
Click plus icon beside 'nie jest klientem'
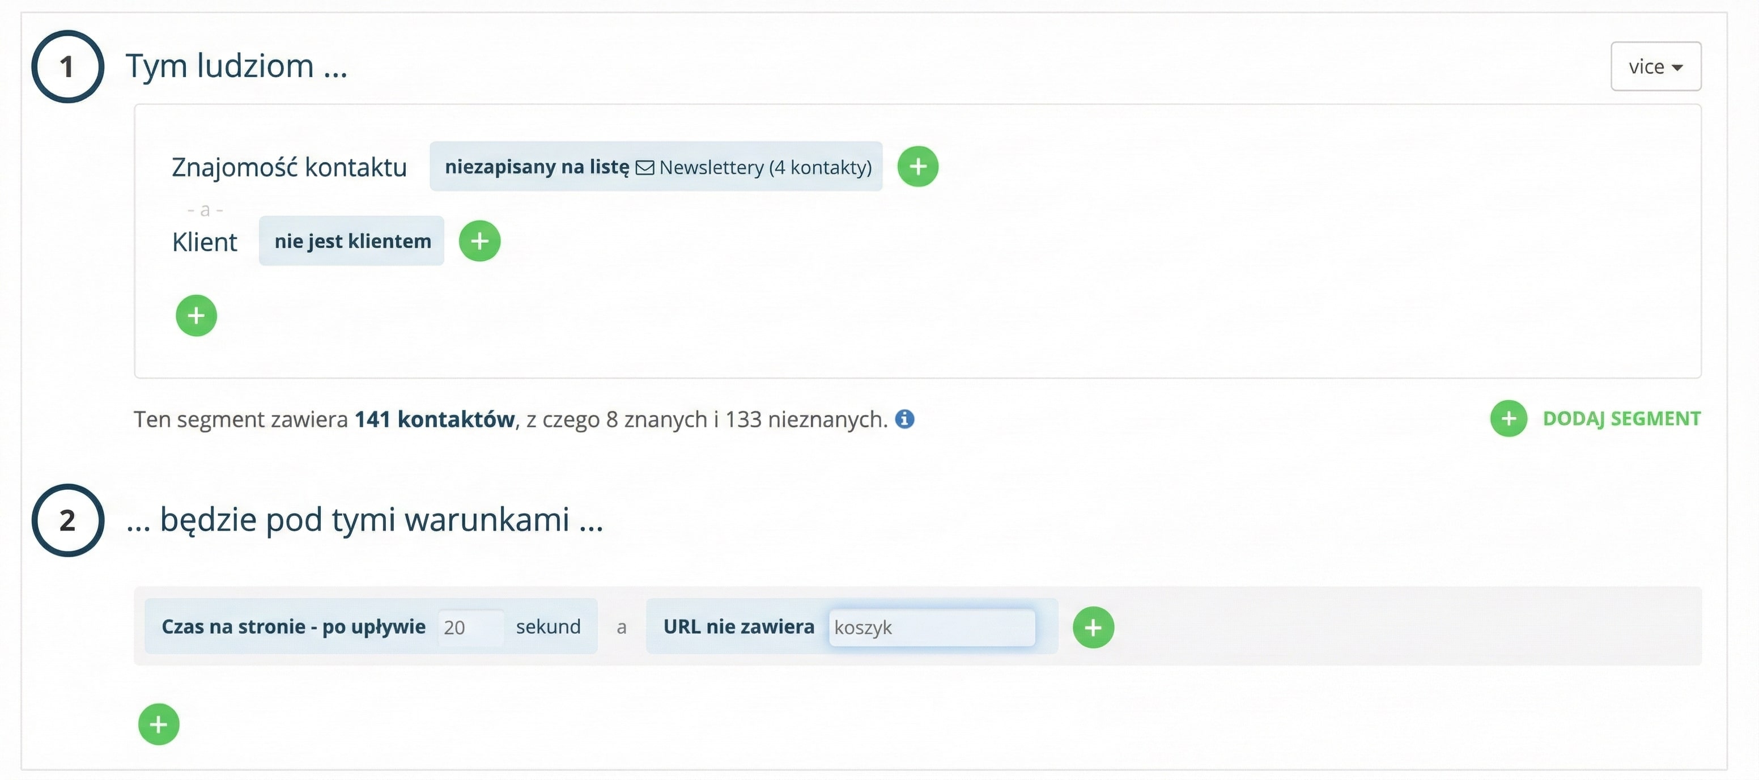479,241
